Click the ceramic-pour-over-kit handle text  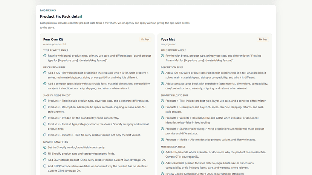(55, 44)
